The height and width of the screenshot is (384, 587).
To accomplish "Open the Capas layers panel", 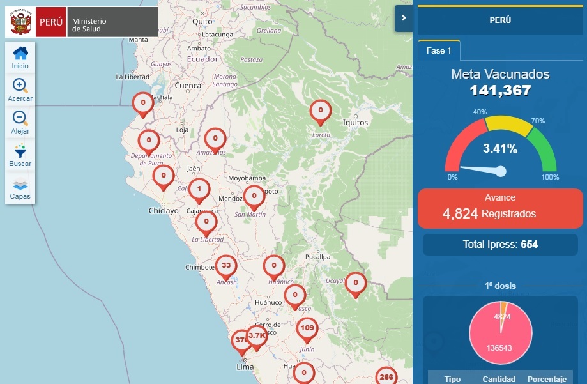I will click(20, 188).
